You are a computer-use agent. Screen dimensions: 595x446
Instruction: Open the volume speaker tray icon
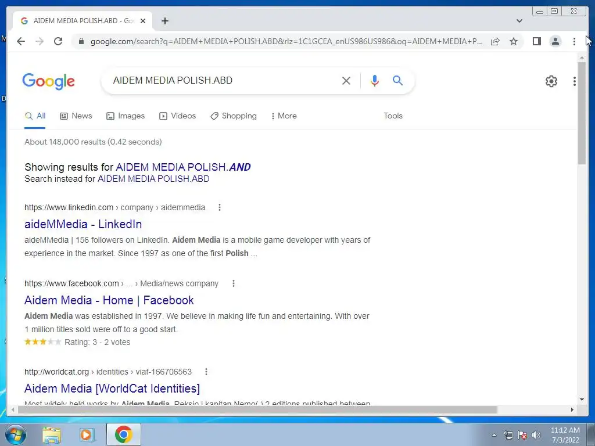536,435
